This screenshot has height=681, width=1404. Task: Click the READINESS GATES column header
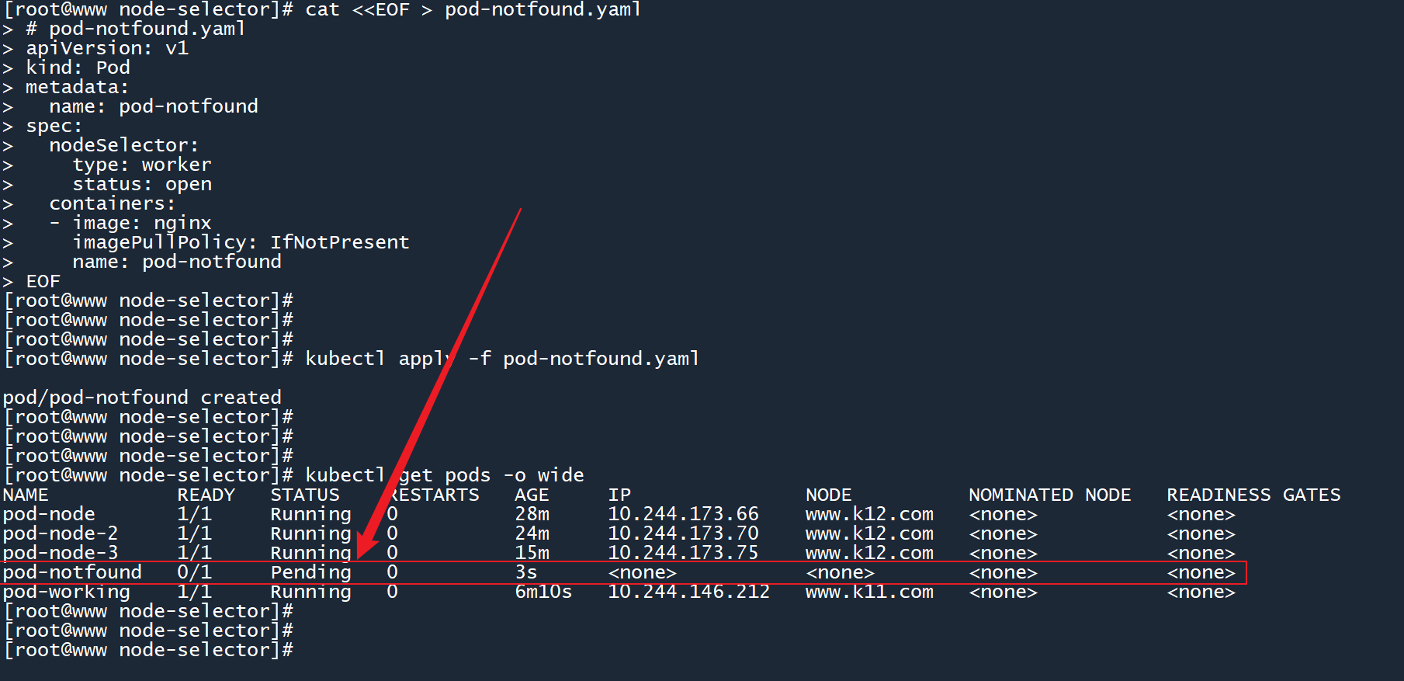click(x=1253, y=495)
